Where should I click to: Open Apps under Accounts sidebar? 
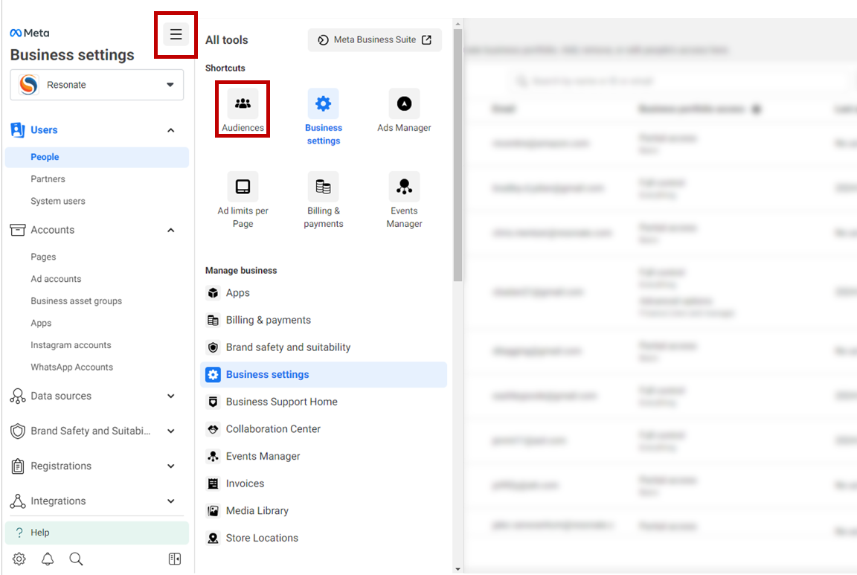point(41,323)
